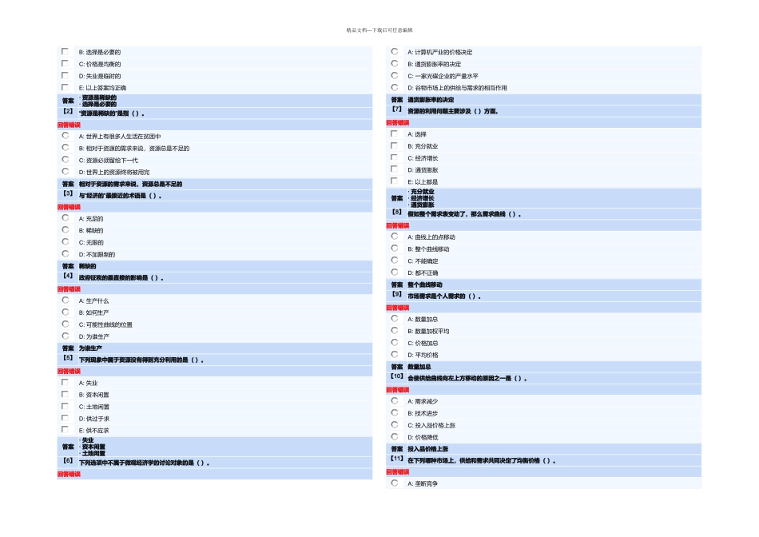Image resolution: width=759 pixels, height=537 pixels.
Task: Choose radio D: 世界上的资源终将被用完
Action: tap(66, 172)
